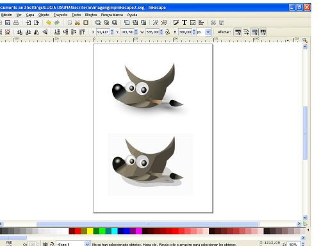The width and height of the screenshot is (328, 246).
Task: Undo the last action with yellow arrow
Action: point(49,22)
